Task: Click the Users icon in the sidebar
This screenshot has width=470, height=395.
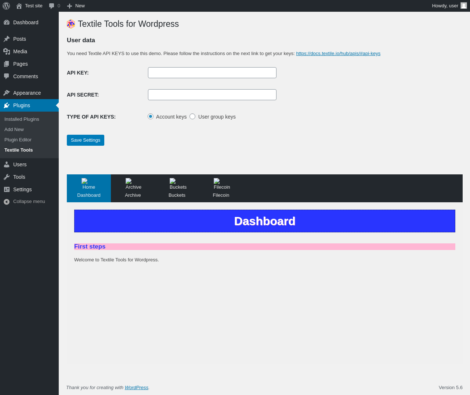Action: click(7, 164)
